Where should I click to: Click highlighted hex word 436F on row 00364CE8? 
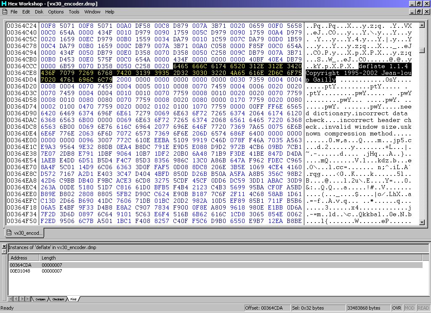point(48,73)
